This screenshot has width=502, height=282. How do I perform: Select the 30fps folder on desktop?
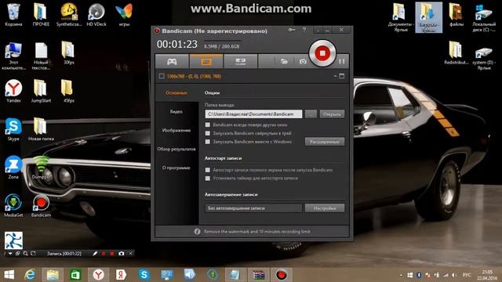[x=68, y=52]
